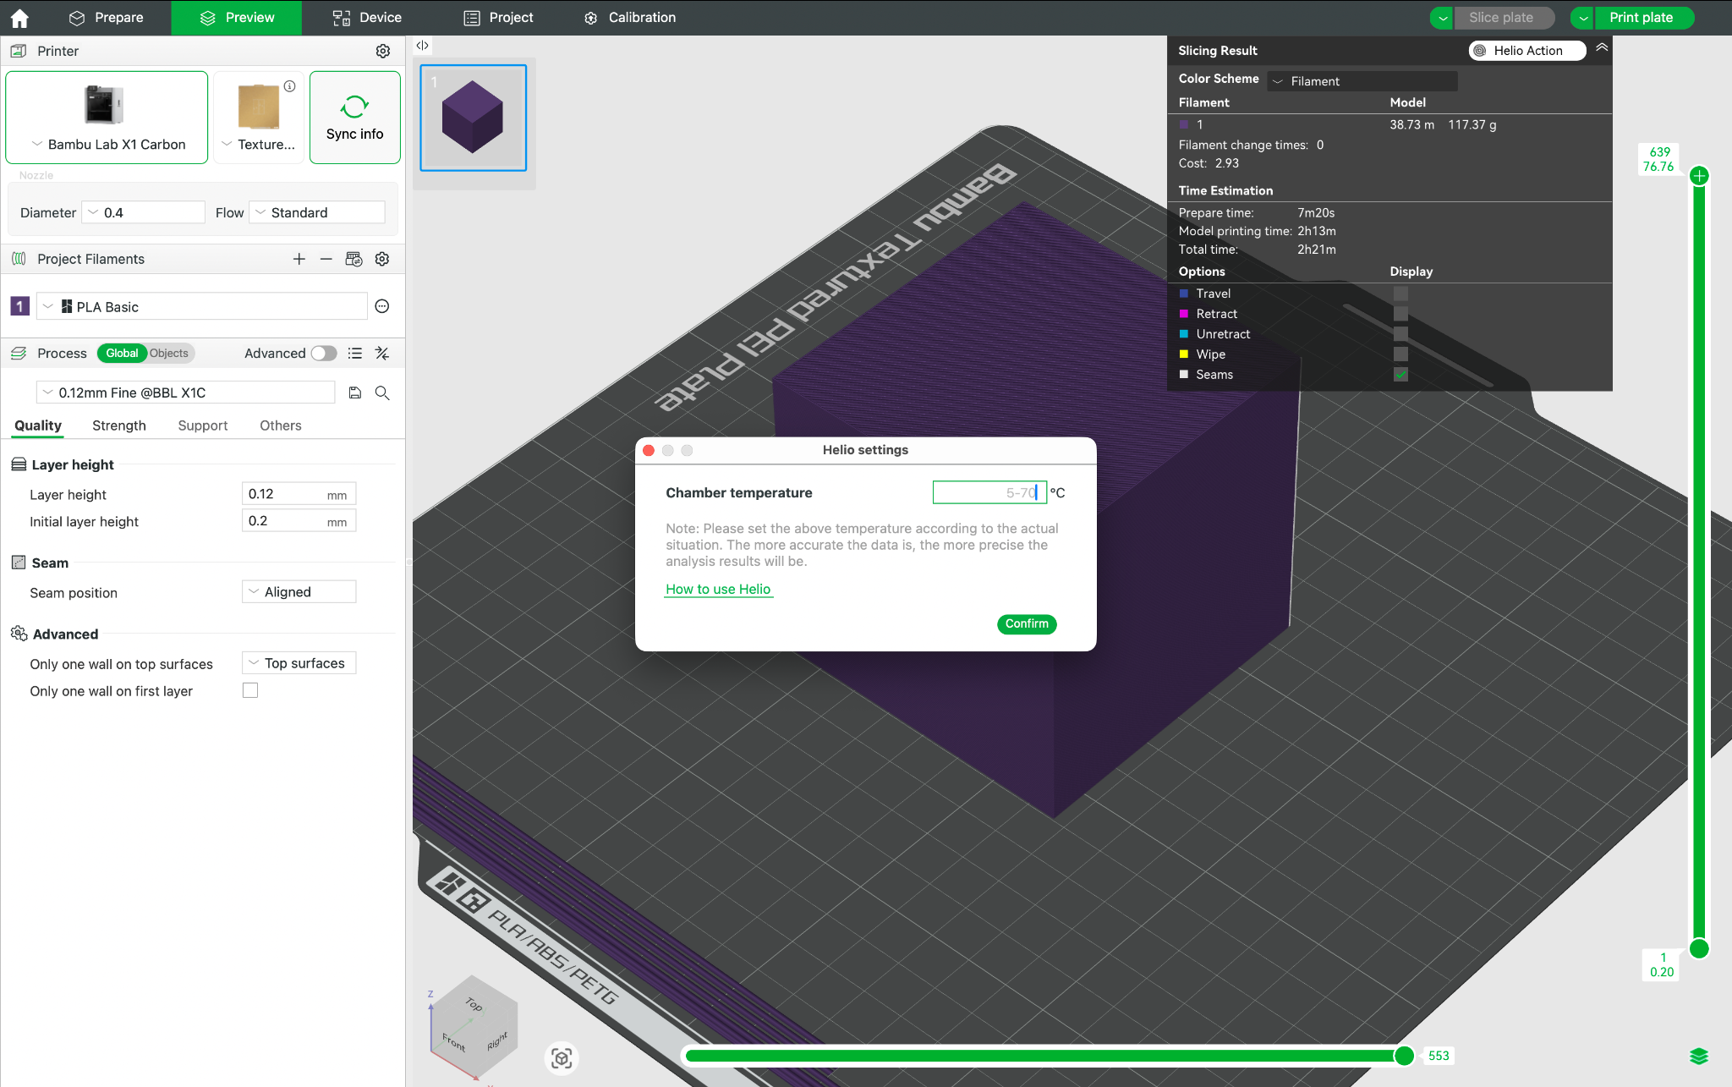
Task: Close the Helio settings dialog
Action: (649, 451)
